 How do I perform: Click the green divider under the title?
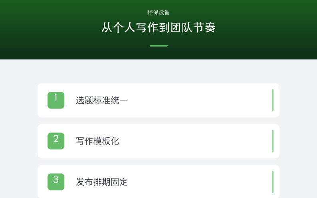coord(158,46)
